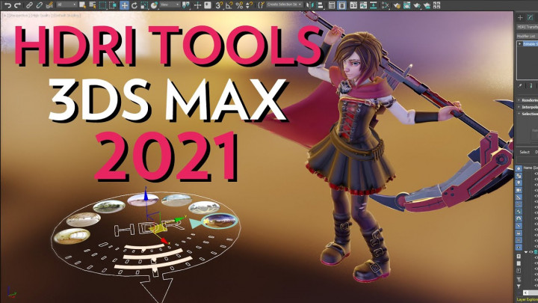Pick the Rectangular Selection Region tool

click(102, 5)
